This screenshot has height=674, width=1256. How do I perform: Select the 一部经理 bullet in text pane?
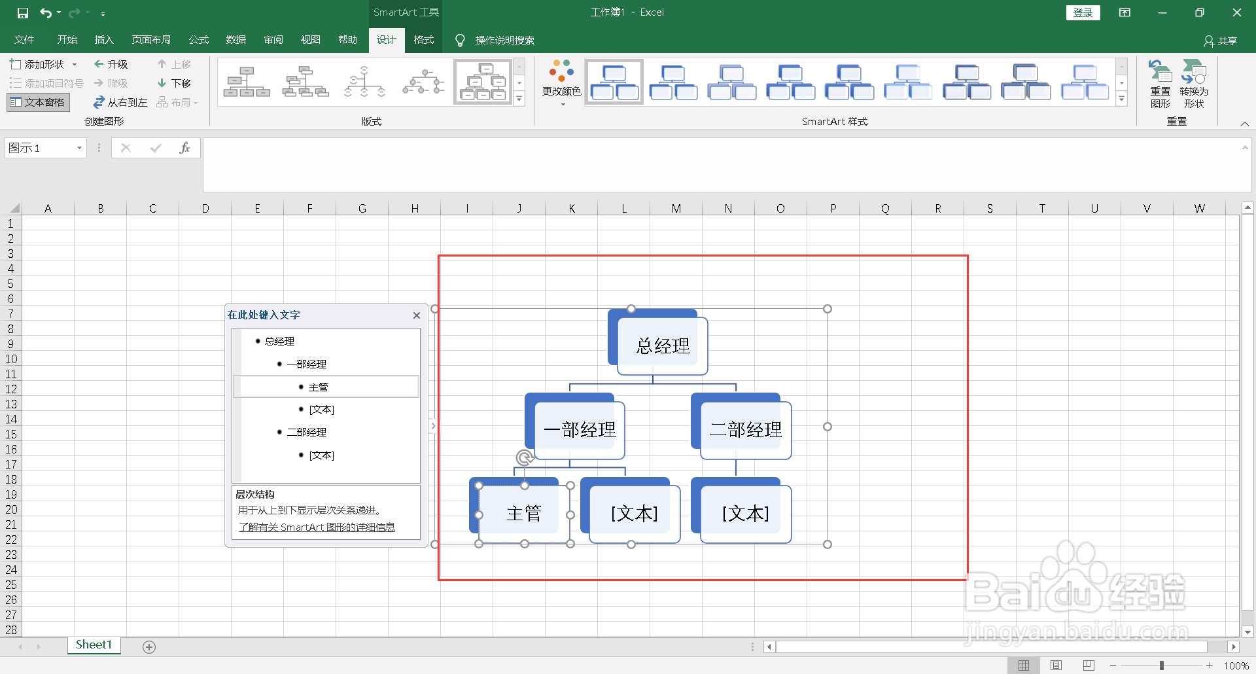click(306, 364)
